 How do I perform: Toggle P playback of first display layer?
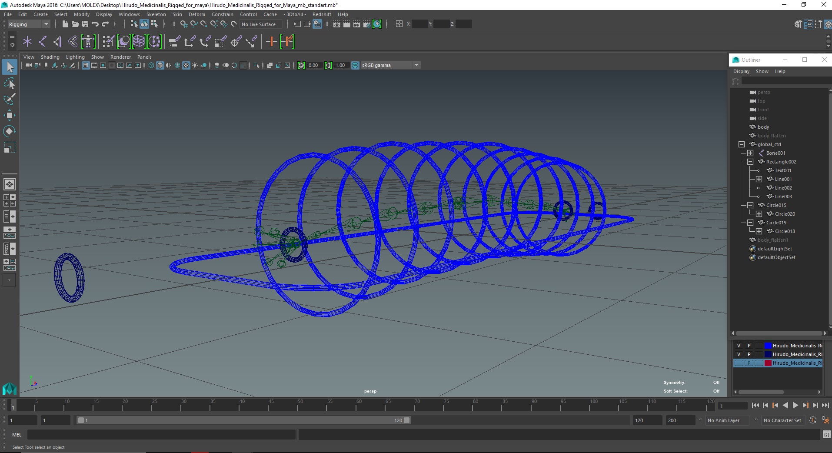(x=749, y=346)
